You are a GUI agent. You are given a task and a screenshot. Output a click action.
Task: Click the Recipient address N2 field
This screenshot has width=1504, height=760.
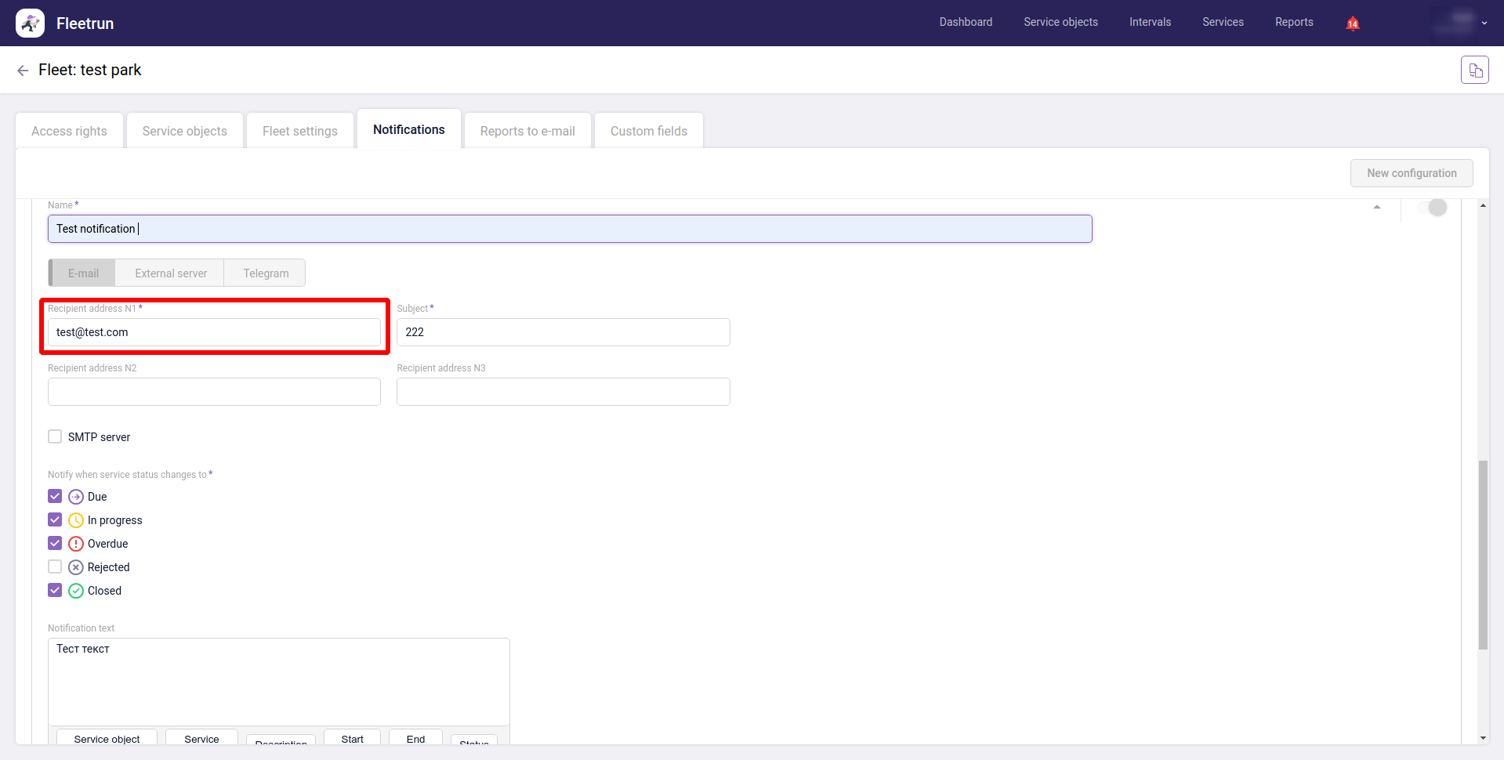click(x=214, y=392)
